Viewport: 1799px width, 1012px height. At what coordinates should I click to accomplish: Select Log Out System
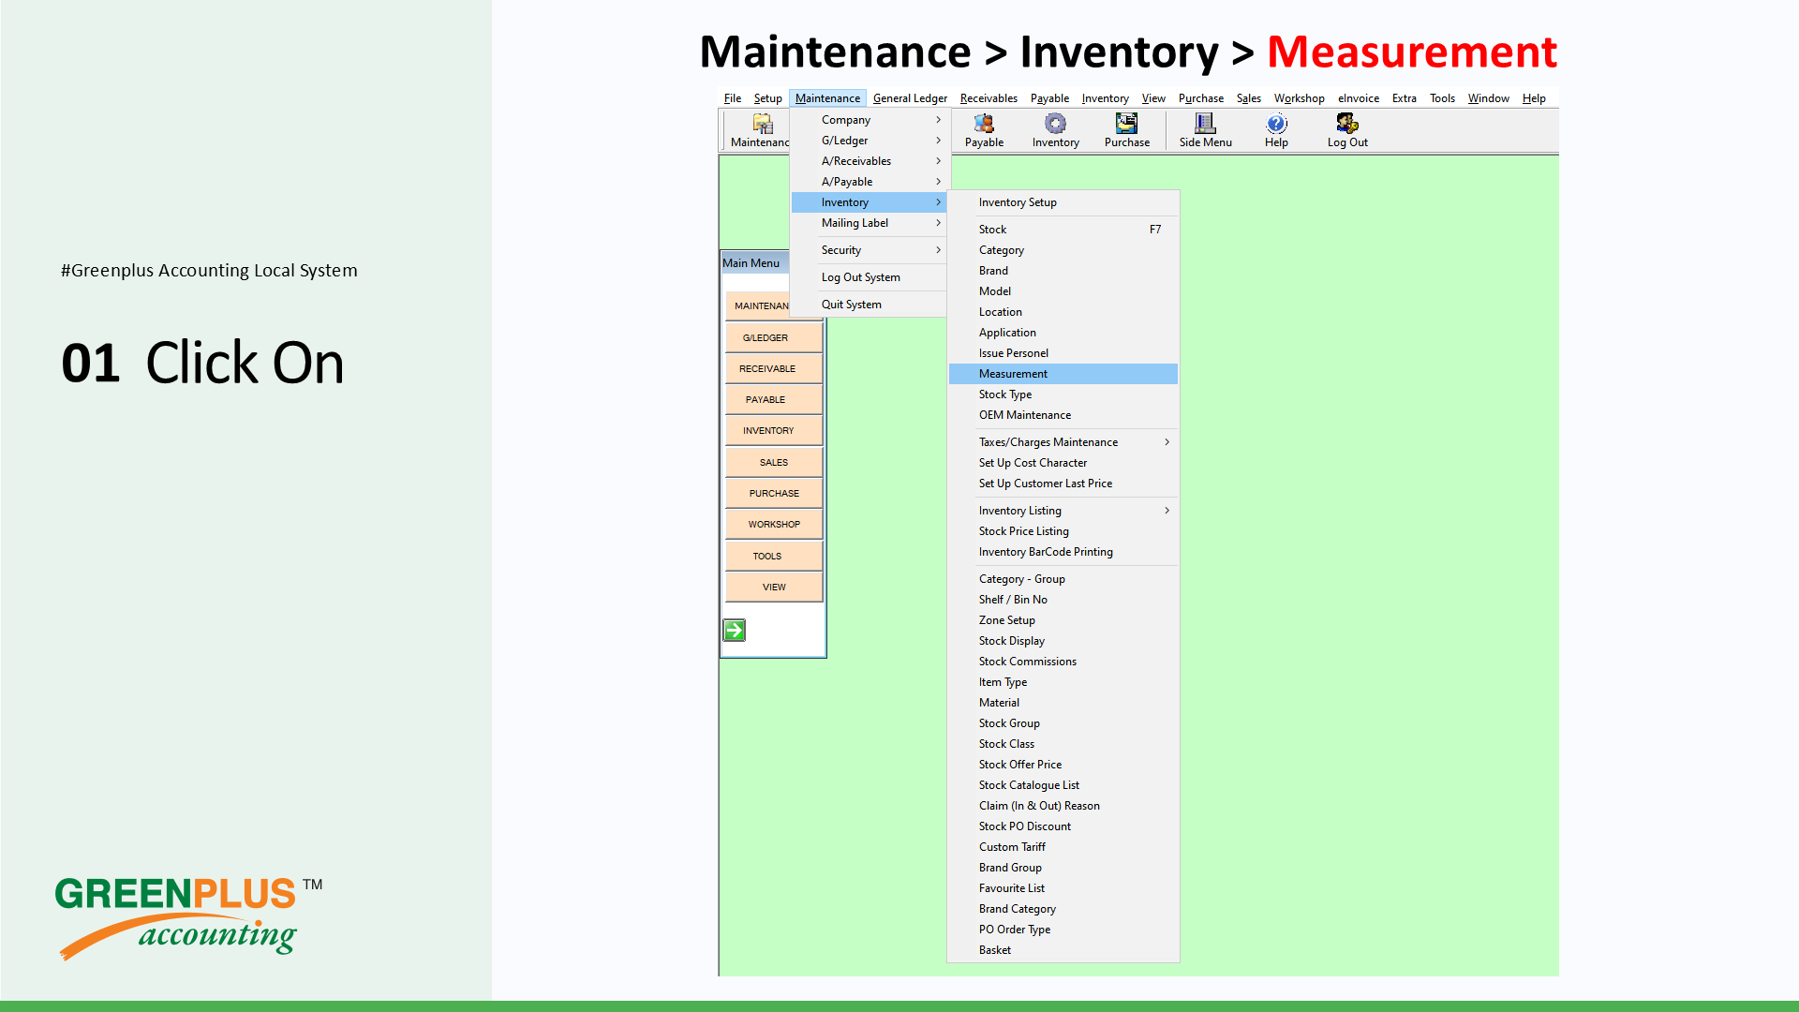pyautogui.click(x=870, y=277)
